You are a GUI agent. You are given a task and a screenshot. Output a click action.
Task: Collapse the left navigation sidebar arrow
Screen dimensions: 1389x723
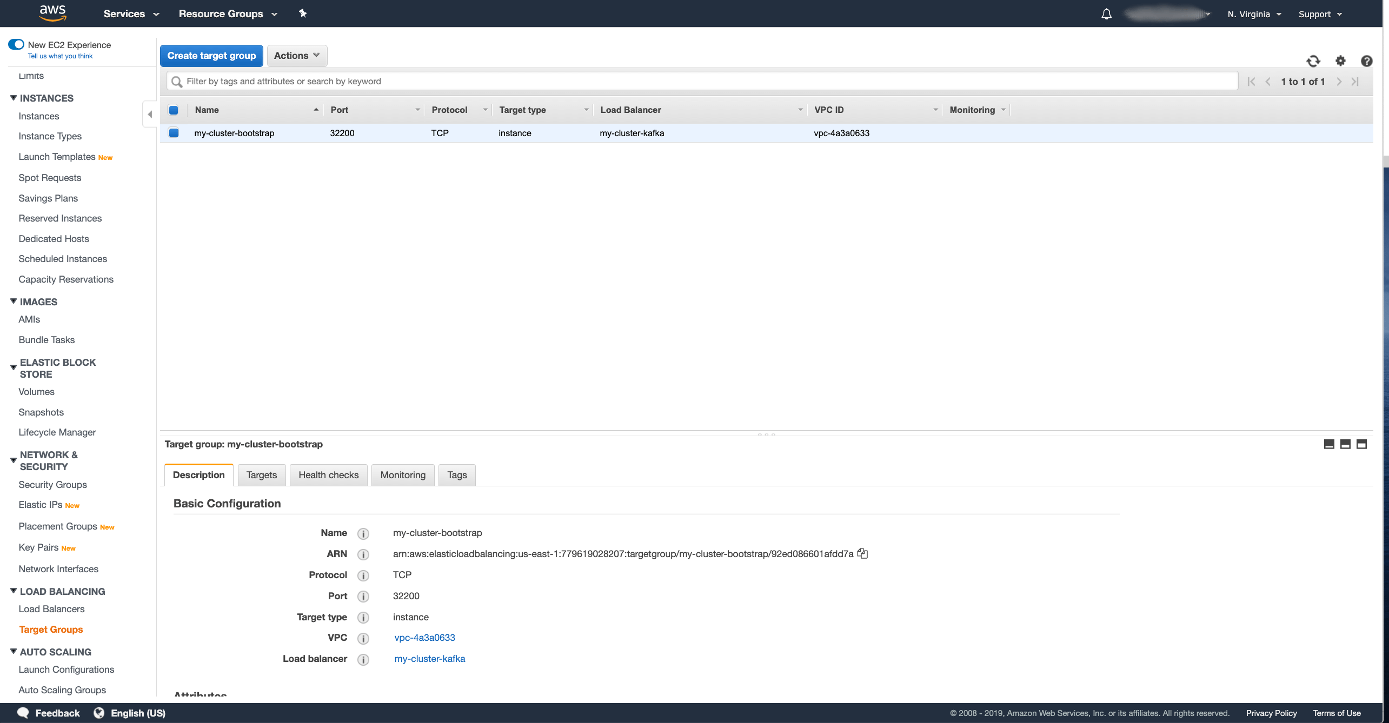click(x=150, y=114)
